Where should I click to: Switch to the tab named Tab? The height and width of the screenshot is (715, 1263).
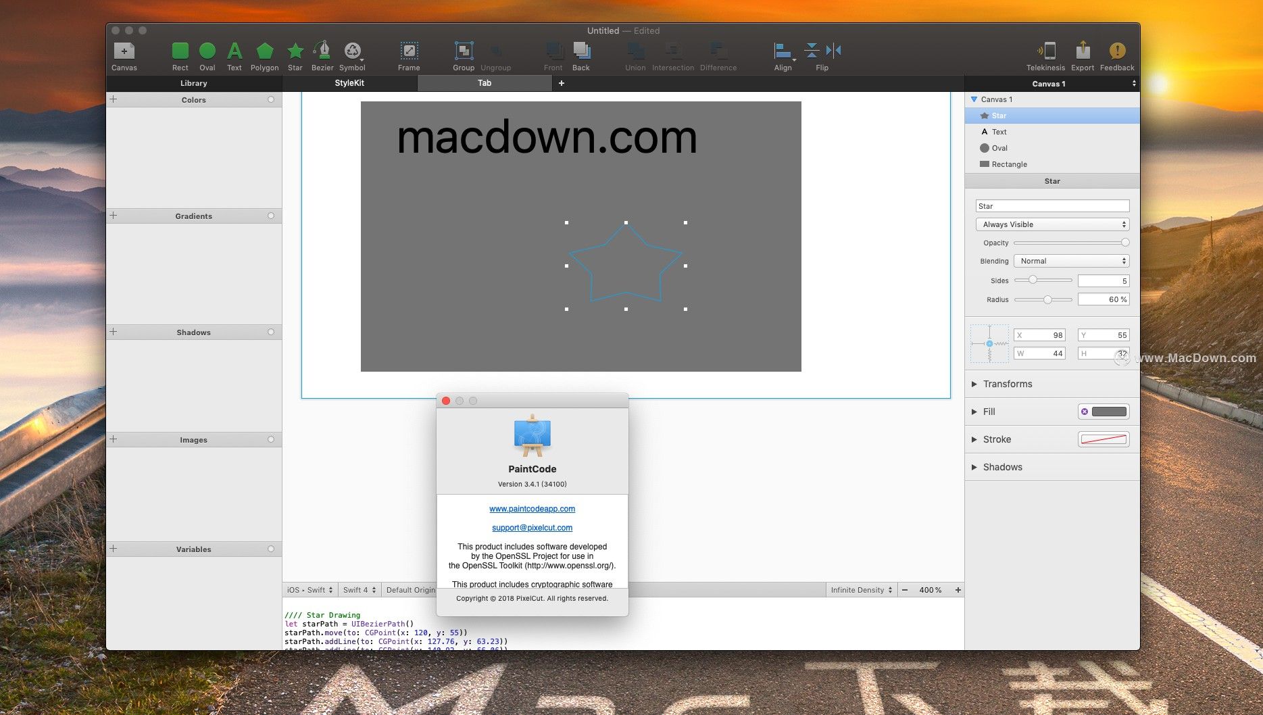click(x=485, y=83)
